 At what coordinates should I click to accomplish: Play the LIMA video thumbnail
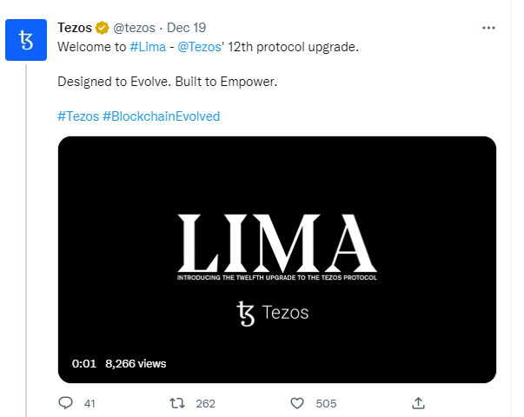click(277, 260)
